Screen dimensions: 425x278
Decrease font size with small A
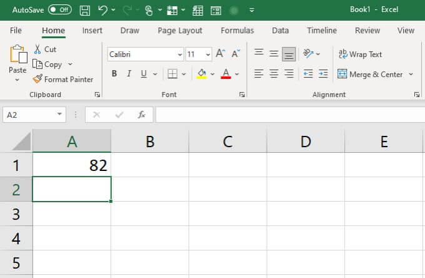(x=236, y=53)
